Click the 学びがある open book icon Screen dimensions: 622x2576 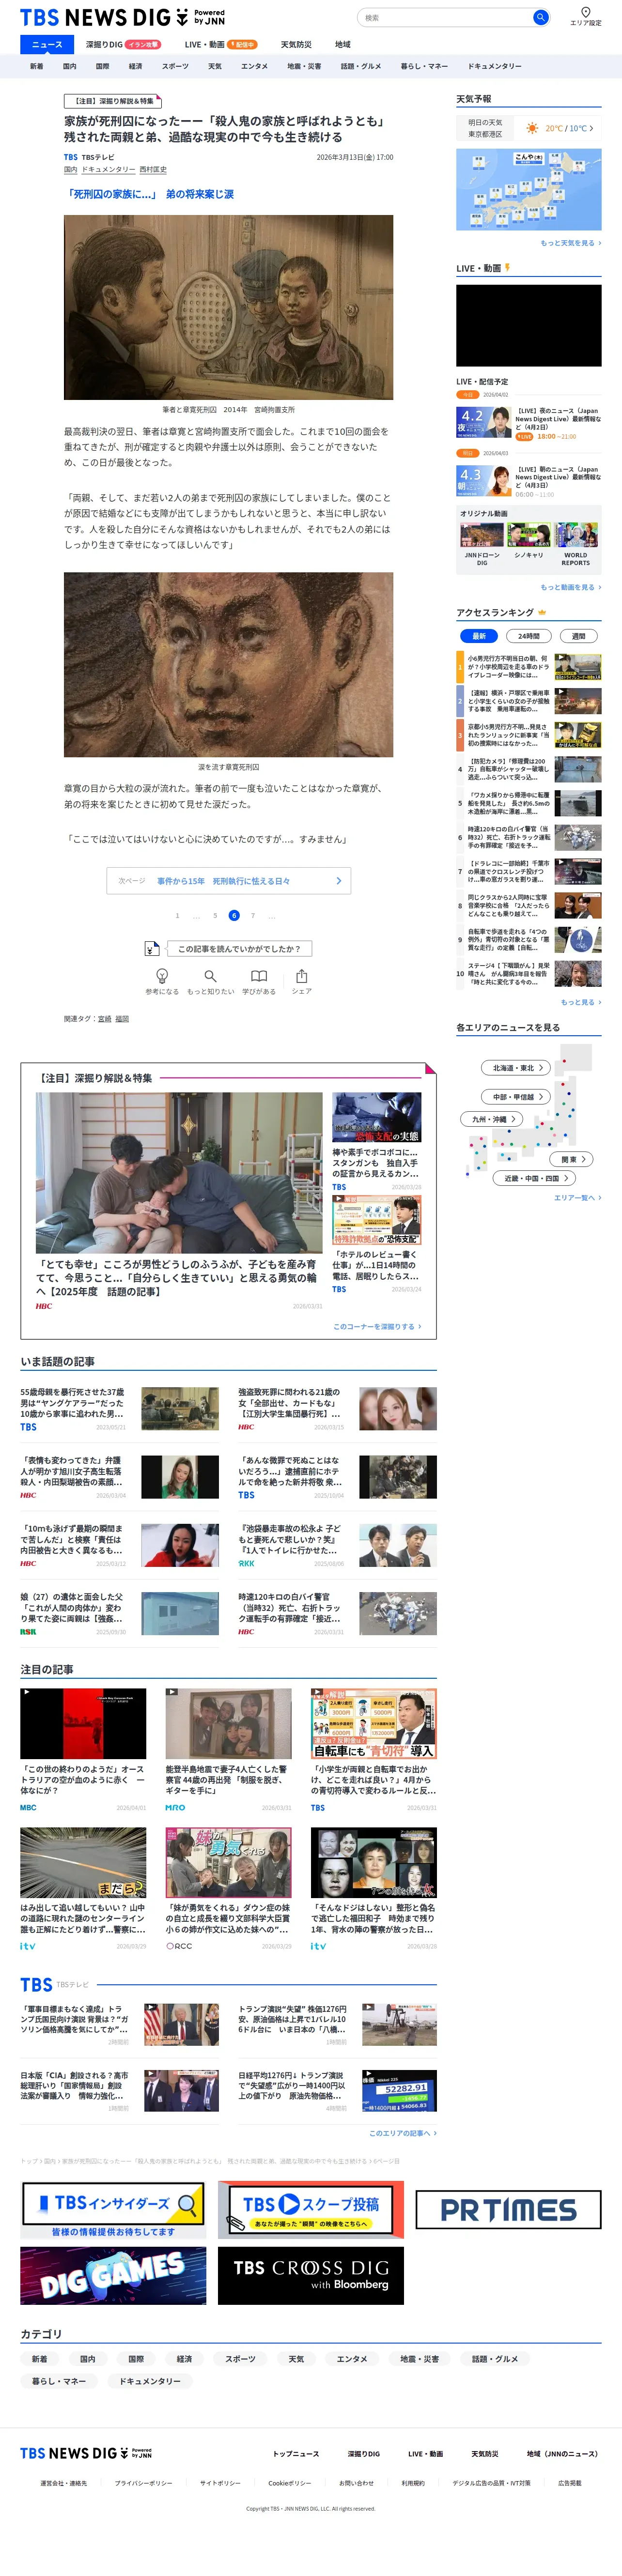[x=259, y=976]
